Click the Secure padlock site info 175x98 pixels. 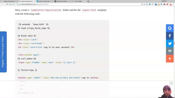pyautogui.click(x=12, y=4)
